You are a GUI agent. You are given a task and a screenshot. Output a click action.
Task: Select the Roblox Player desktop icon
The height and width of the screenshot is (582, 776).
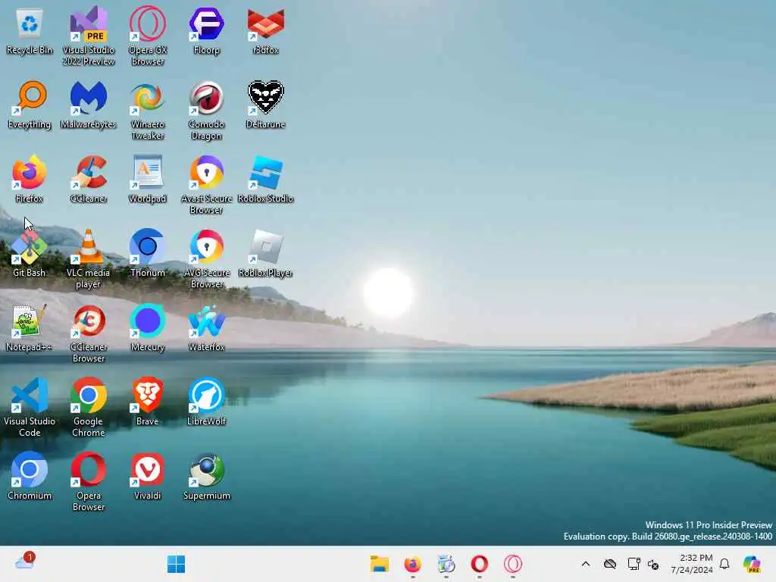click(x=266, y=253)
